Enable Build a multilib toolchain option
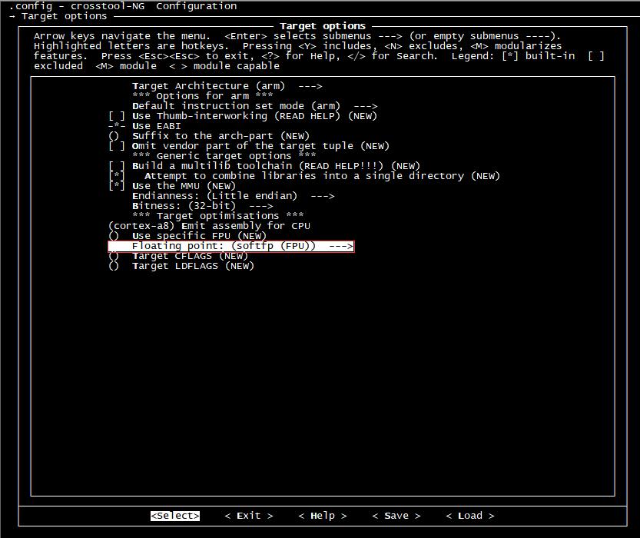 (x=264, y=166)
